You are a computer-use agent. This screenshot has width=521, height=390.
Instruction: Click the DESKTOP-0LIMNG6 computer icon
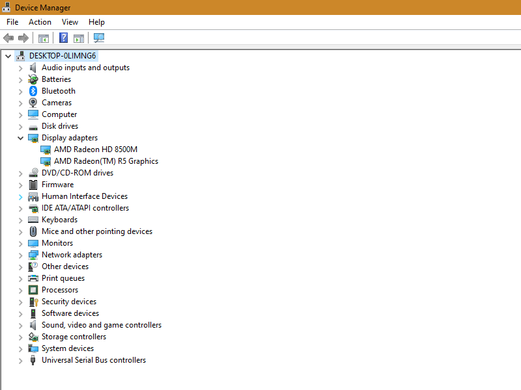[x=21, y=56]
